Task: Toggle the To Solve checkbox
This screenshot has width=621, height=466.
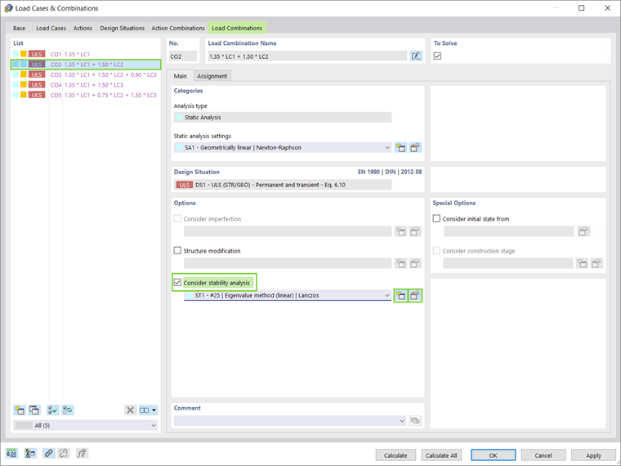Action: click(x=437, y=56)
